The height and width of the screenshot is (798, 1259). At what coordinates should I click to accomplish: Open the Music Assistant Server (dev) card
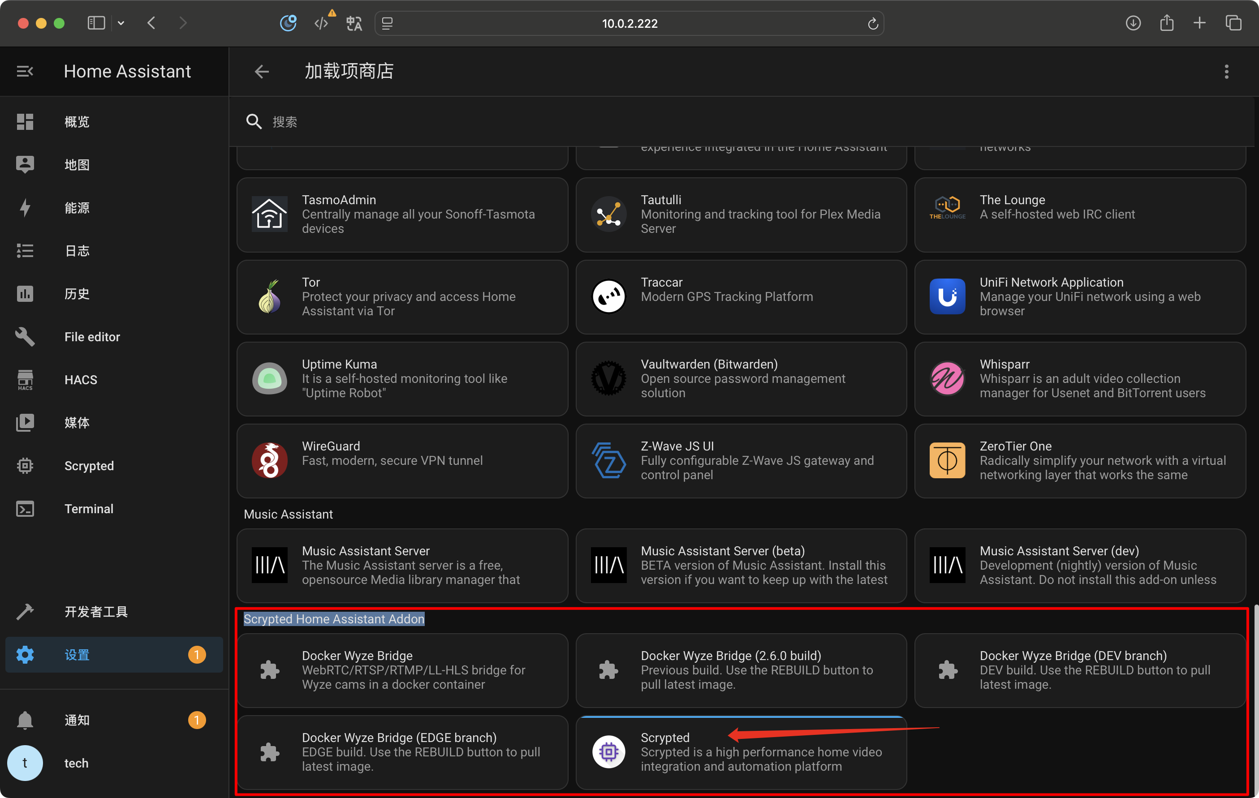1080,566
